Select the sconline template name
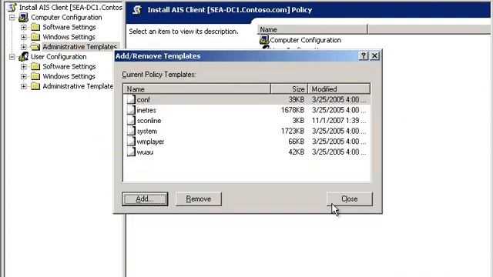 click(149, 121)
